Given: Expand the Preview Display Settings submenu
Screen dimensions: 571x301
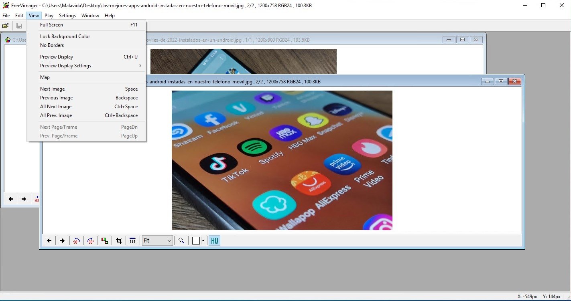Looking at the screenshot, I should (x=86, y=66).
